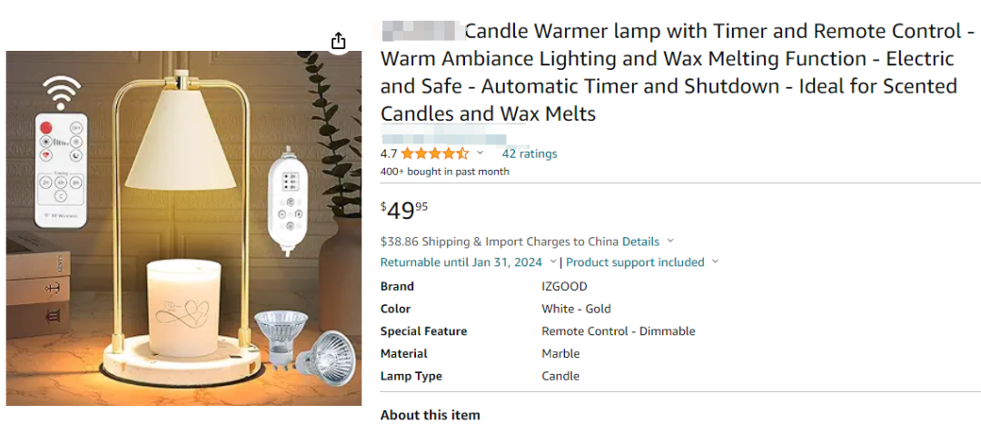The height and width of the screenshot is (424, 981).
Task: Expand the star rating breakdown chevron
Action: coord(481,153)
